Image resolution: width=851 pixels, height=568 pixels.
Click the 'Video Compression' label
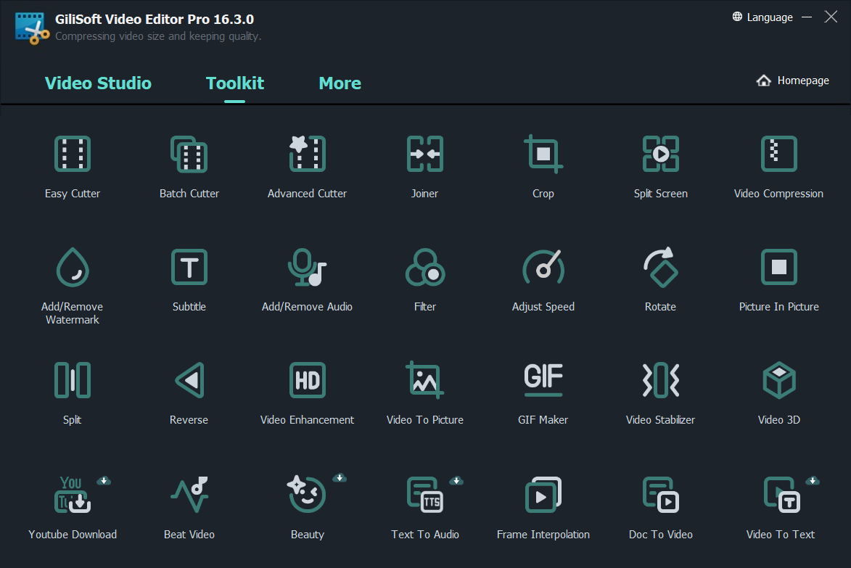pyautogui.click(x=779, y=194)
